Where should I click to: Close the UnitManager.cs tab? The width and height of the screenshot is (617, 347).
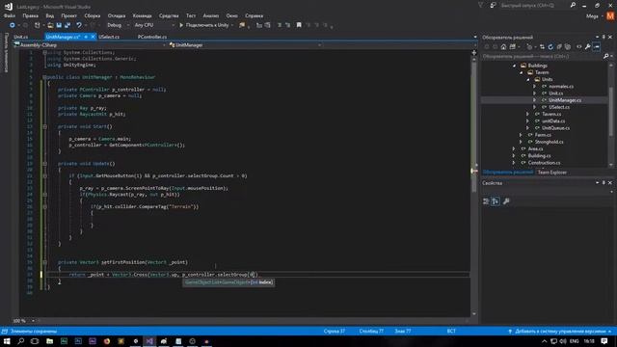coord(93,37)
